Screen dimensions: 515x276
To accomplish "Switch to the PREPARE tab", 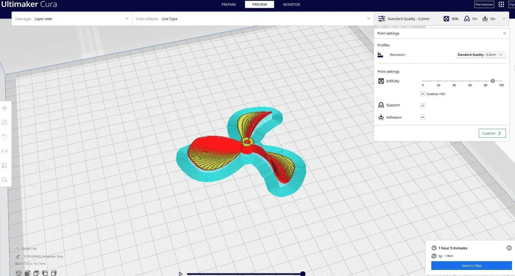I will pyautogui.click(x=229, y=4).
